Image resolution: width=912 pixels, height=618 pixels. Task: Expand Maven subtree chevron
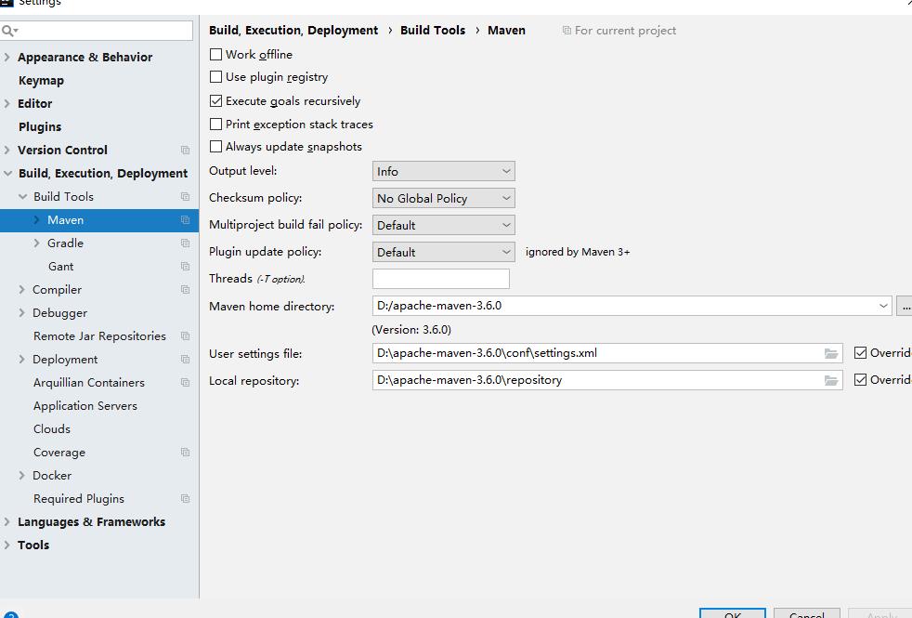[x=36, y=220]
